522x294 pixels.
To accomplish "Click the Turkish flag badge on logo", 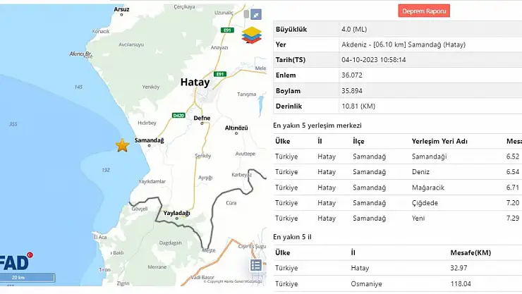I will [x=30, y=255].
